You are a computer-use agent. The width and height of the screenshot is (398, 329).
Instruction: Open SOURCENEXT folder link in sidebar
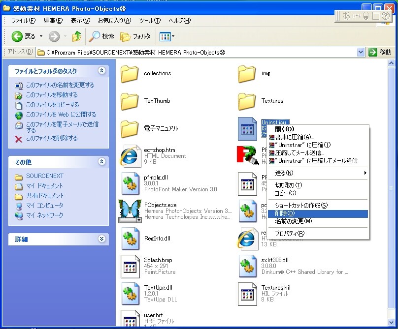coord(45,176)
